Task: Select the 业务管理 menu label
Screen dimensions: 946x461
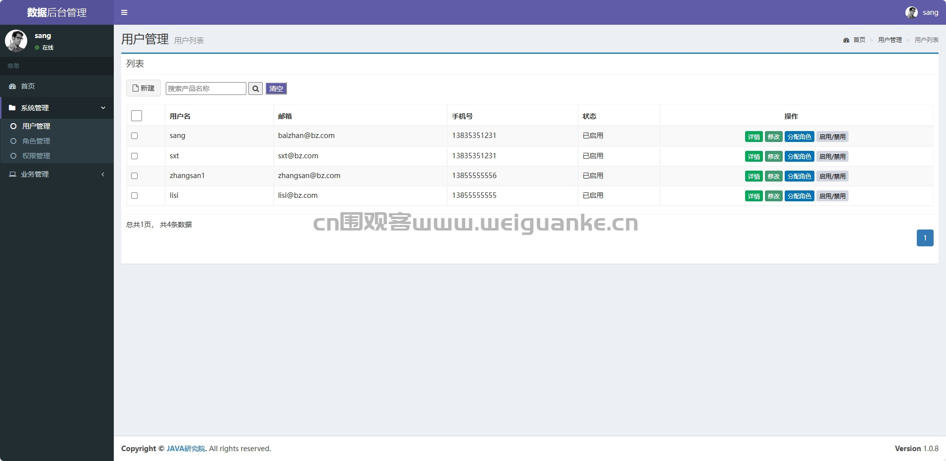Action: [x=35, y=174]
